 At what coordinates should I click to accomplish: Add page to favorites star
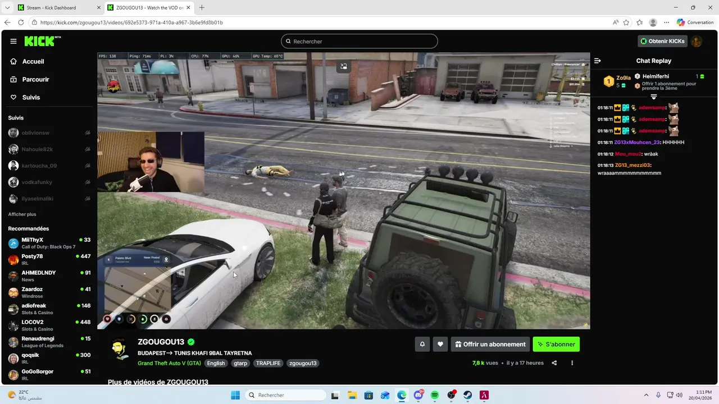(626, 22)
